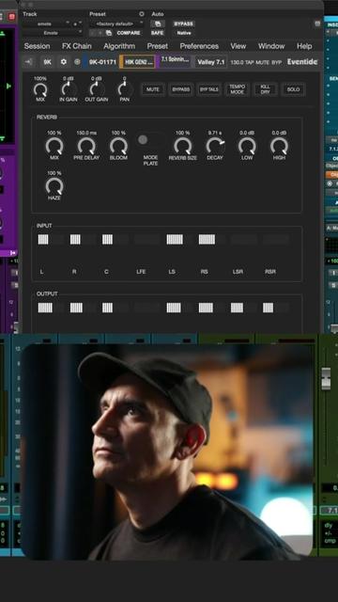
Task: Click the COMPARE button
Action: pyautogui.click(x=129, y=33)
